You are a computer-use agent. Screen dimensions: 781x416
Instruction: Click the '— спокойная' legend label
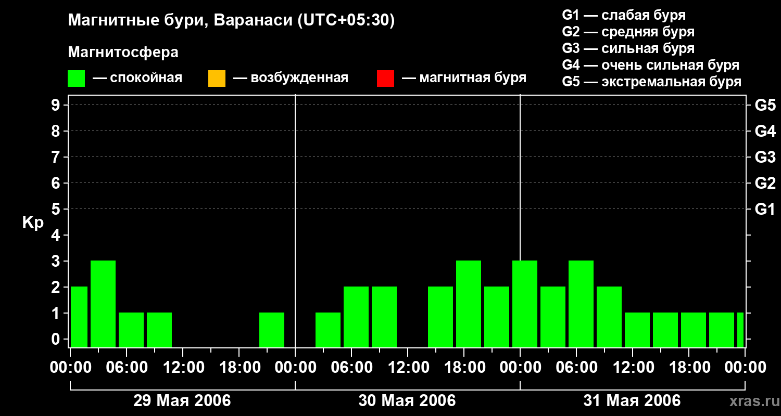click(137, 78)
